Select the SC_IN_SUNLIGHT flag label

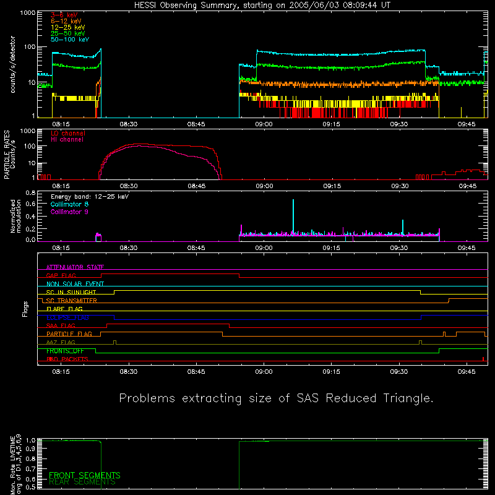[71, 292]
